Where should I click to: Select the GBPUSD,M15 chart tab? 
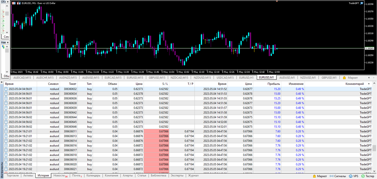click(x=157, y=78)
